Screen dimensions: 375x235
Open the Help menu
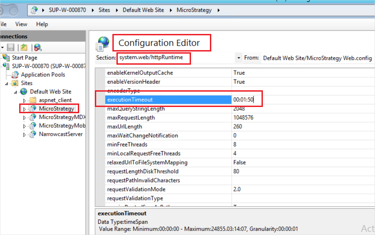coord(42,24)
